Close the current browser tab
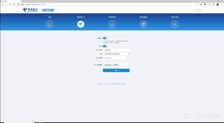Screen dimensions: 224x123 click(20, 1)
